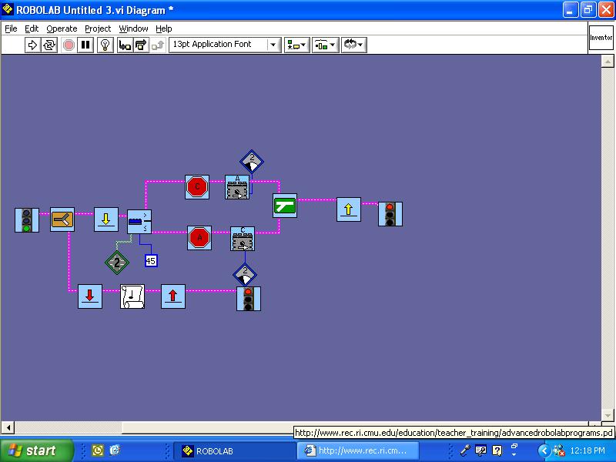
Task: Click the red Abort Execution button
Action: point(69,45)
